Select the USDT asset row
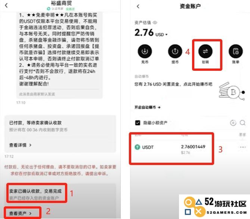 (172, 149)
